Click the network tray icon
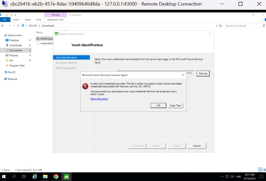This screenshot has height=181, width=266. [227, 177]
